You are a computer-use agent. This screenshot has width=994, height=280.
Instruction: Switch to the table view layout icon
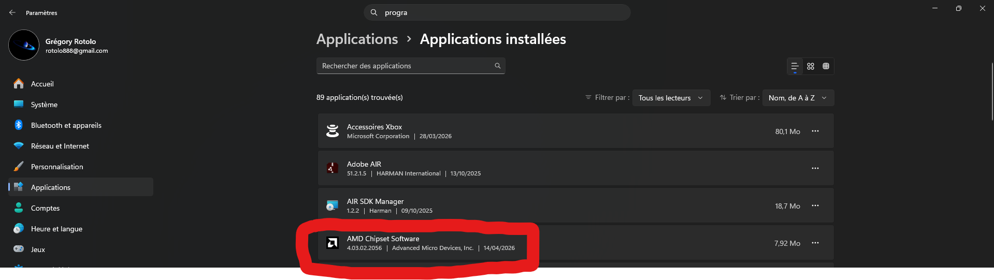pyautogui.click(x=826, y=66)
